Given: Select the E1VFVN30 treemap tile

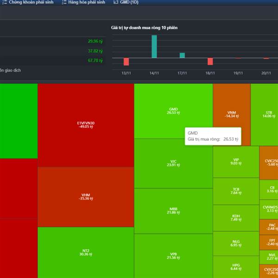Looking at the screenshot, I should (x=86, y=124).
